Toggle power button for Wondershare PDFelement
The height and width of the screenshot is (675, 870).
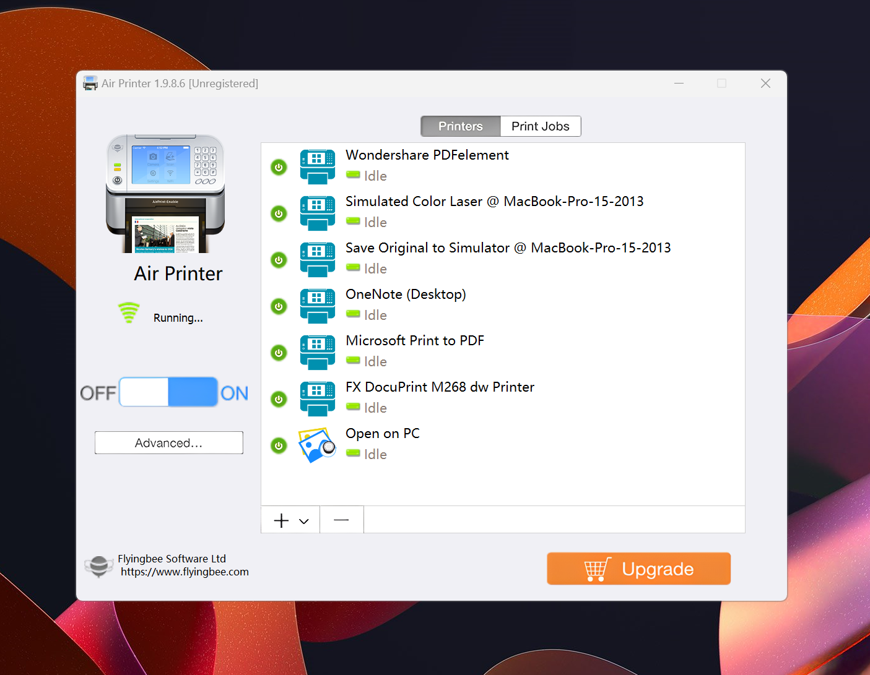[x=279, y=167]
